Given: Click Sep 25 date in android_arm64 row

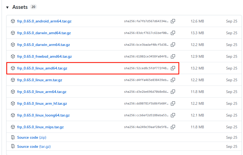Looking at the screenshot, I should pyautogui.click(x=231, y=21).
